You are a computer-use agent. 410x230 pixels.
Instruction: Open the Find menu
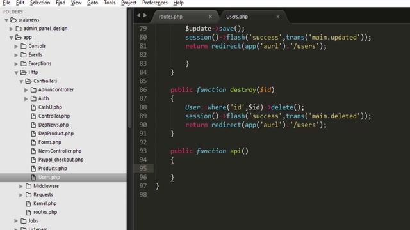(61, 3)
